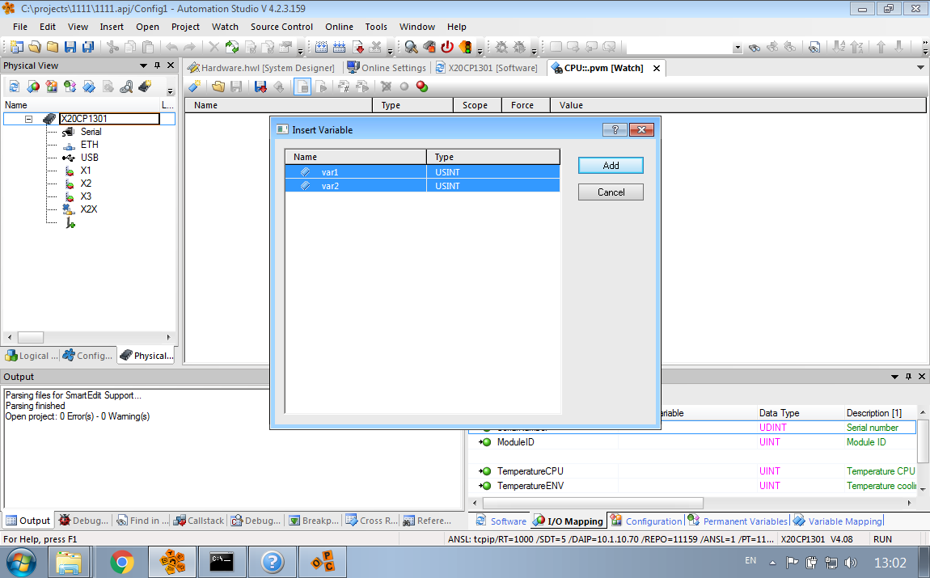Save the current file with the floppy icon
The width and height of the screenshot is (930, 578).
click(x=70, y=47)
